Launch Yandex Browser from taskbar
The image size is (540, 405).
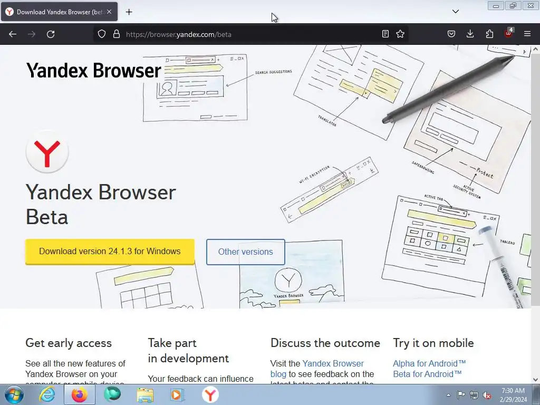coord(210,394)
